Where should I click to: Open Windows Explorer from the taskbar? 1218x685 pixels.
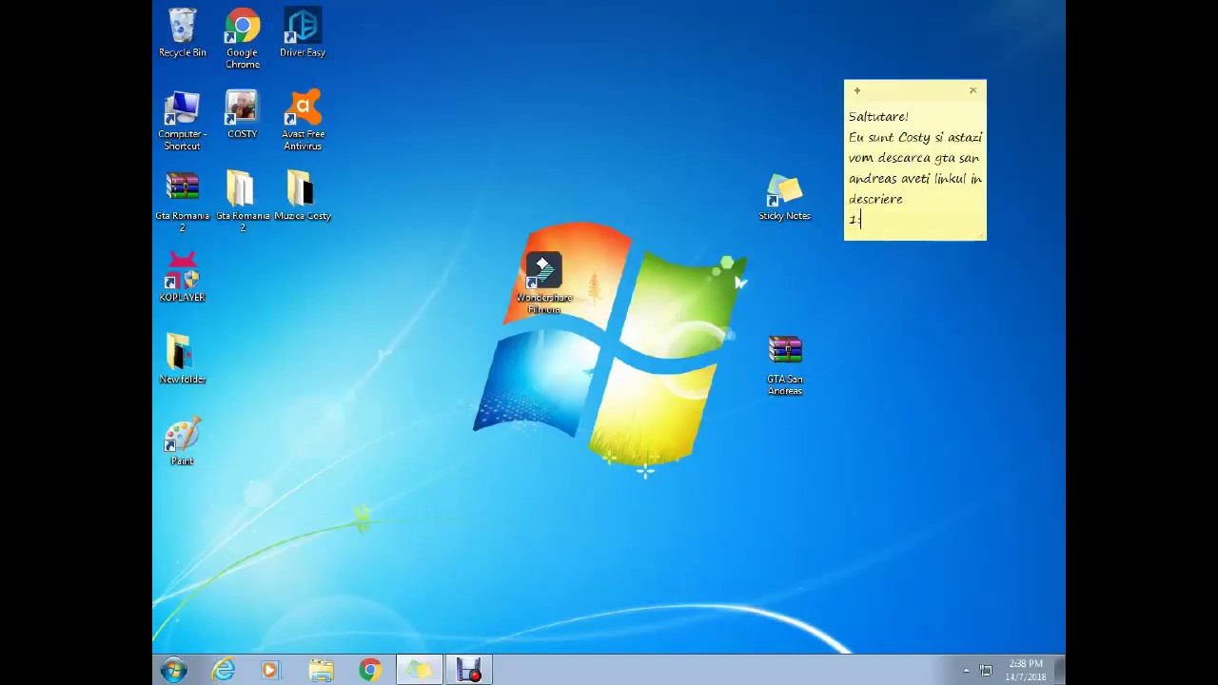click(x=321, y=670)
